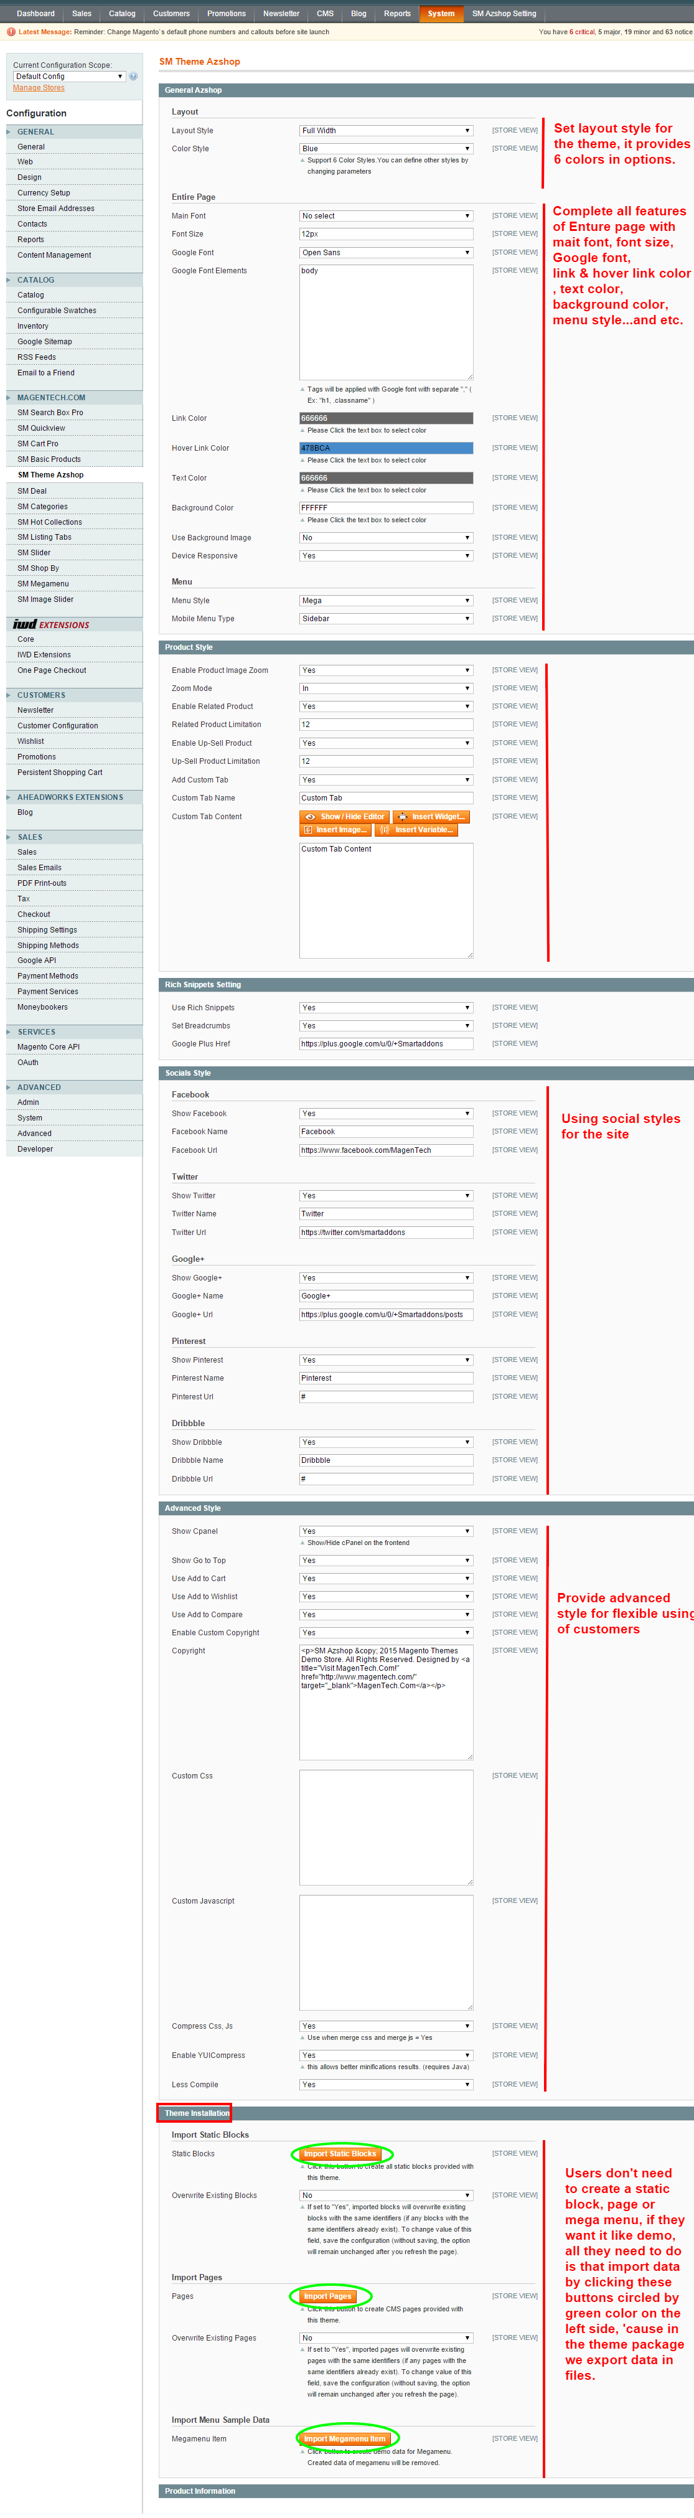The height and width of the screenshot is (2518, 694).
Task: Click the Custom Css textarea
Action: click(386, 1828)
